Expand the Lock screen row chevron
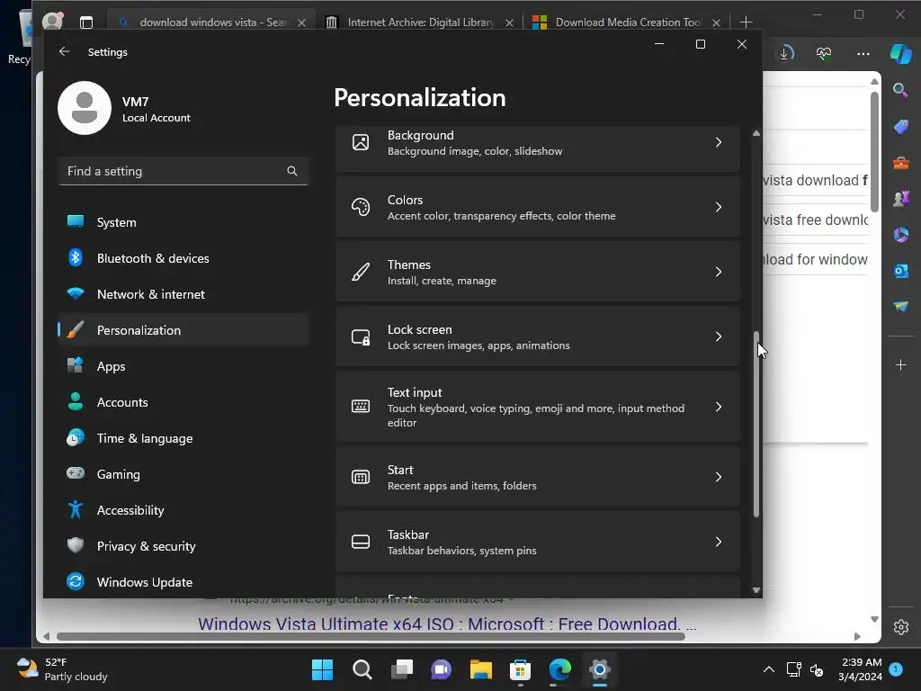The width and height of the screenshot is (921, 691). tap(719, 337)
